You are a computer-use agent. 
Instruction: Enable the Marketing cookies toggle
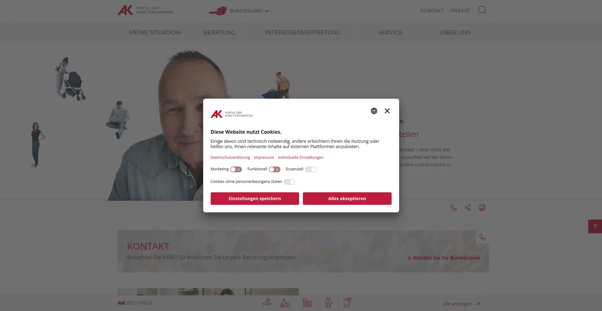click(236, 169)
